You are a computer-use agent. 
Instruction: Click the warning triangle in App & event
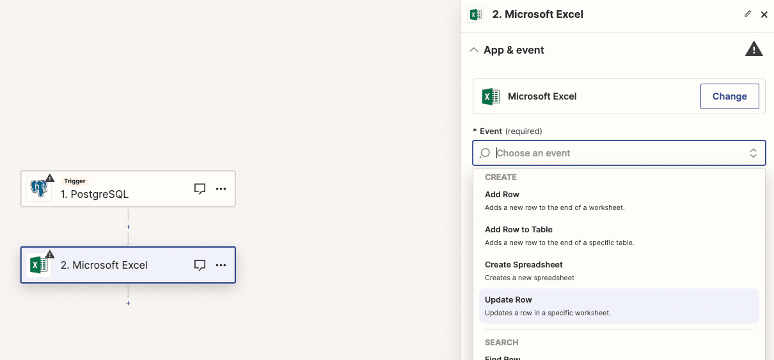[x=754, y=49]
